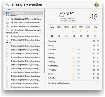Click the 52 temperature under 11AM
This screenshot has height=97, width=105.
point(66,36)
